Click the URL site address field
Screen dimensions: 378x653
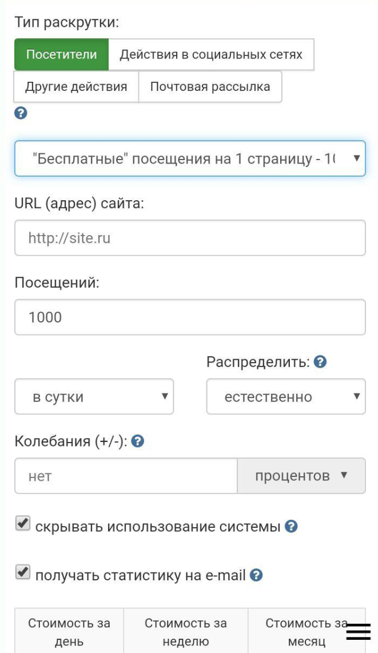coord(189,238)
